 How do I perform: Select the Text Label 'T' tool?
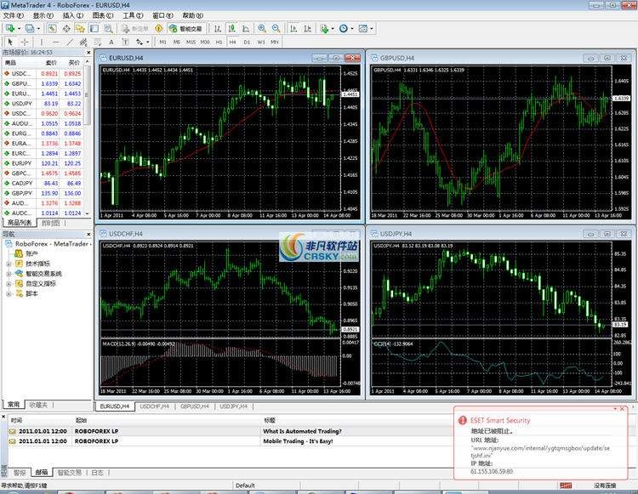pyautogui.click(x=125, y=42)
